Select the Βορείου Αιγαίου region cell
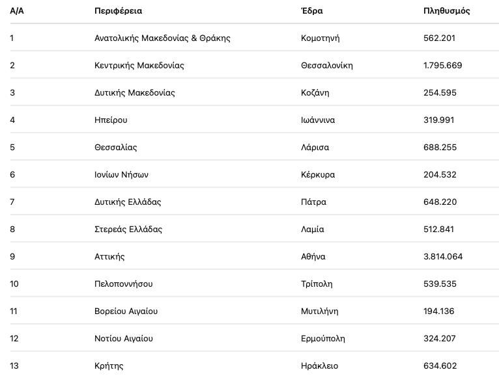This screenshot has height=383, width=499. pyautogui.click(x=126, y=311)
